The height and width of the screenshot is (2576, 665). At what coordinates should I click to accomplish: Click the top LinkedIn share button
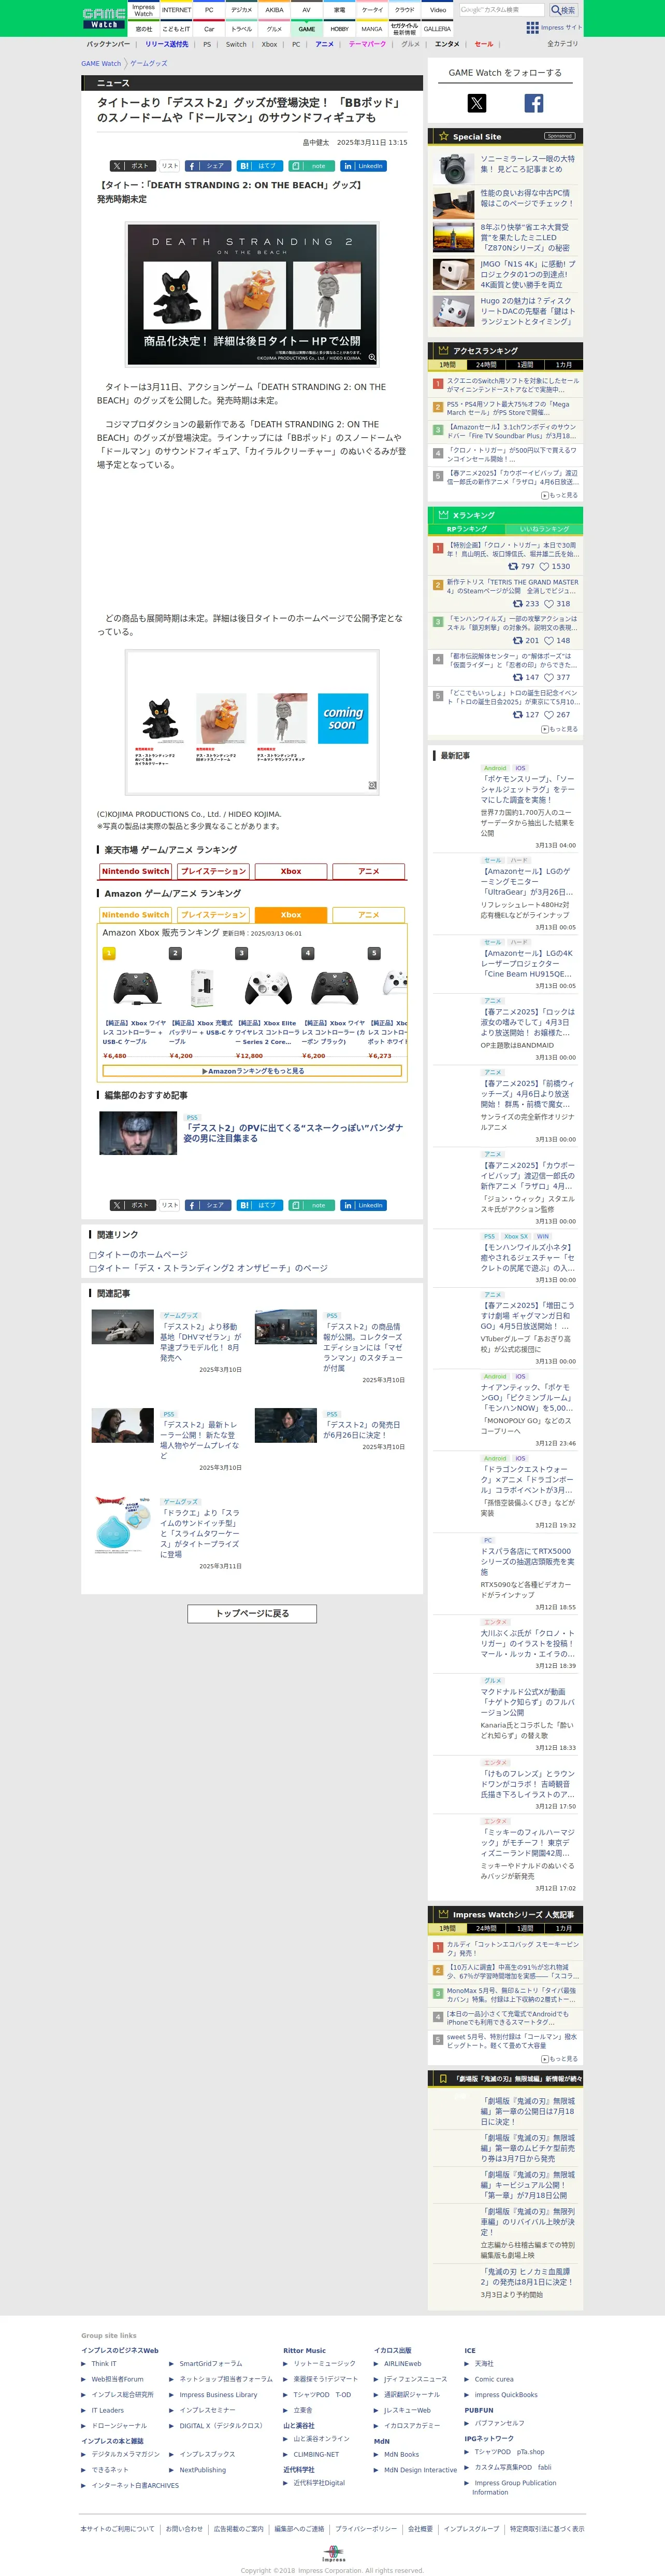click(x=364, y=166)
